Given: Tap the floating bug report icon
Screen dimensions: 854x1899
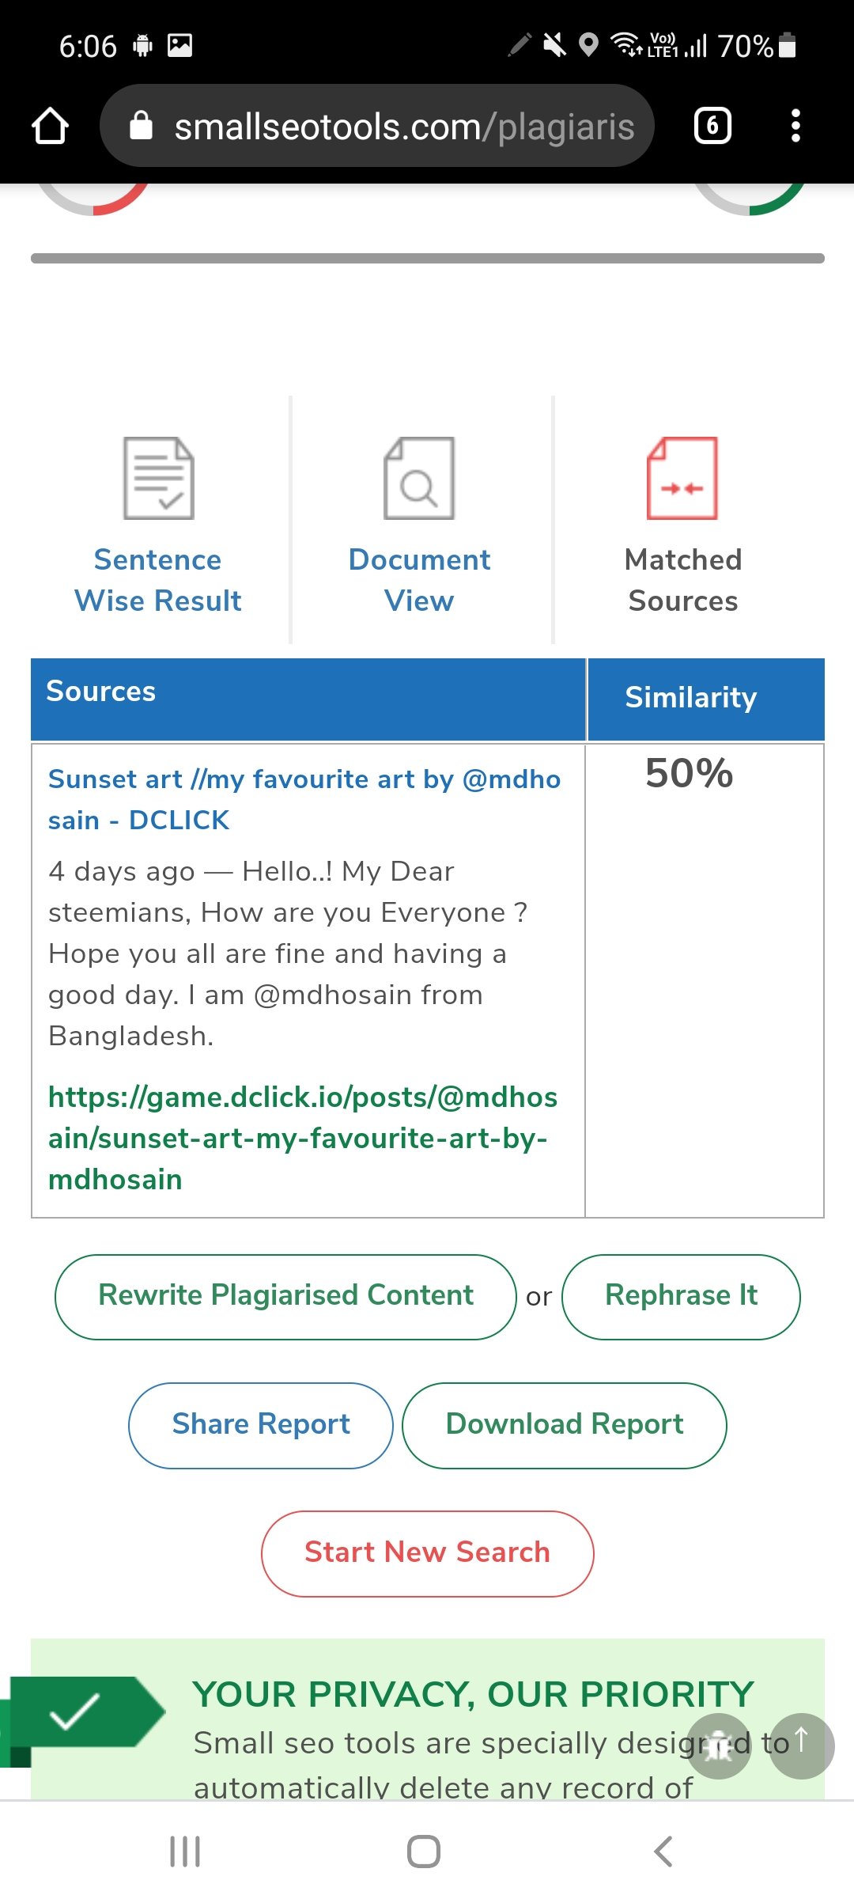Looking at the screenshot, I should click(718, 1746).
